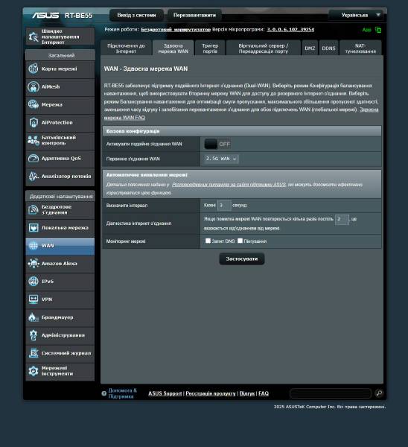The width and height of the screenshot is (408, 447).
Task: Switch to the DDNS tab
Action: pos(328,48)
